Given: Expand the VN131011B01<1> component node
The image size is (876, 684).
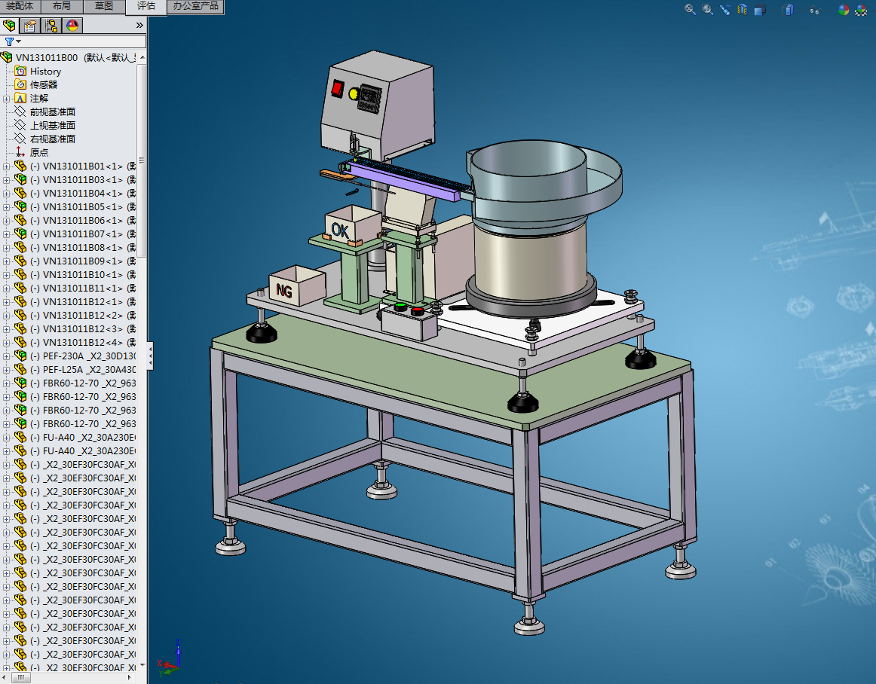Looking at the screenshot, I should point(7,166).
